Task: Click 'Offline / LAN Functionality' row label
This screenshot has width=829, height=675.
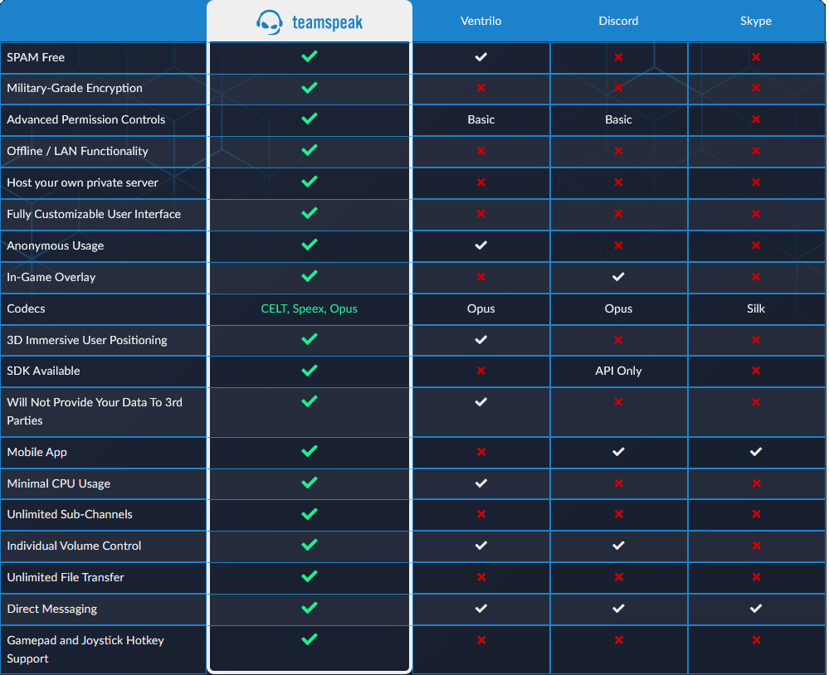Action: pos(78,151)
